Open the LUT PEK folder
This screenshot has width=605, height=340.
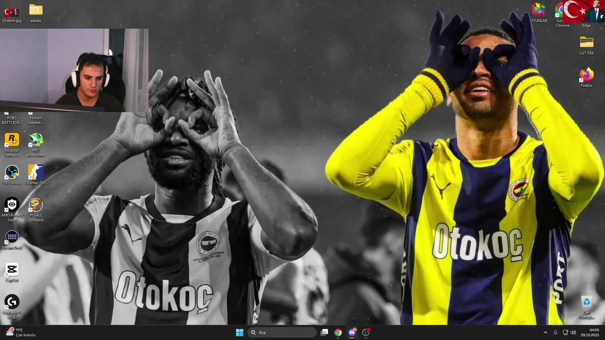pyautogui.click(x=587, y=45)
